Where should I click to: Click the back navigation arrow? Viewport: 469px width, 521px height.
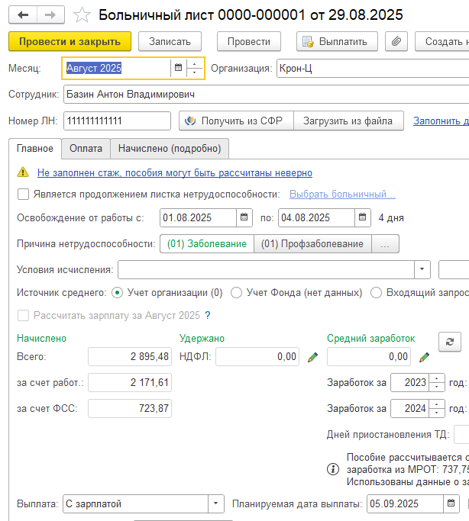point(23,15)
